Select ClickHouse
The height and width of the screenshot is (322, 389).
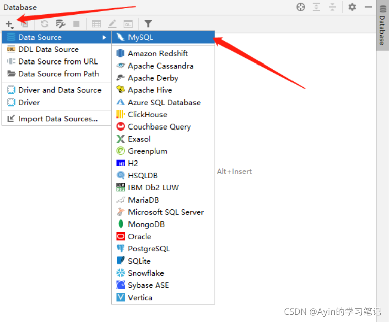pos(163,114)
